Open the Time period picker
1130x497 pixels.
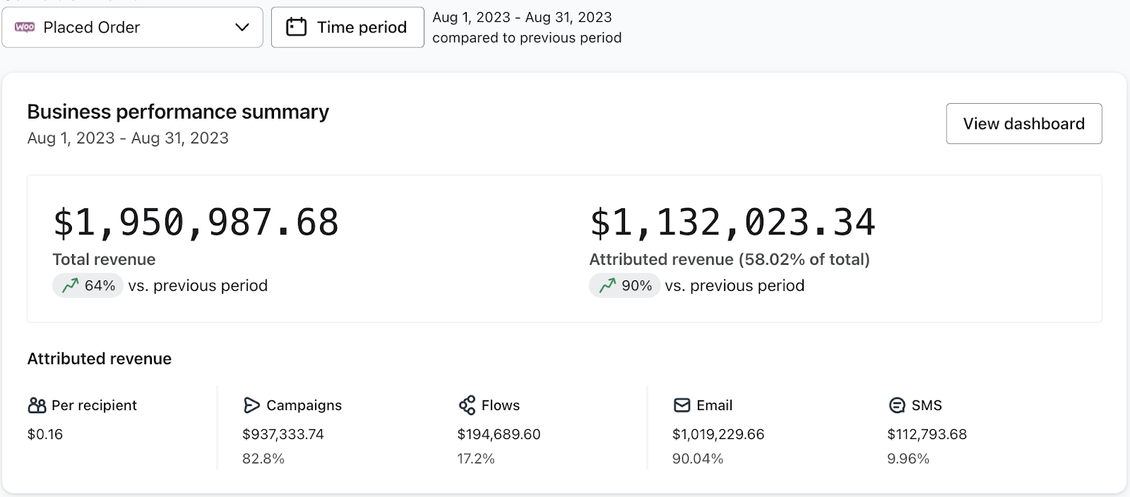347,28
